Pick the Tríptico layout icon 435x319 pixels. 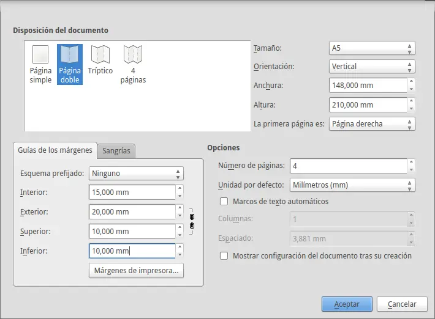pos(100,61)
